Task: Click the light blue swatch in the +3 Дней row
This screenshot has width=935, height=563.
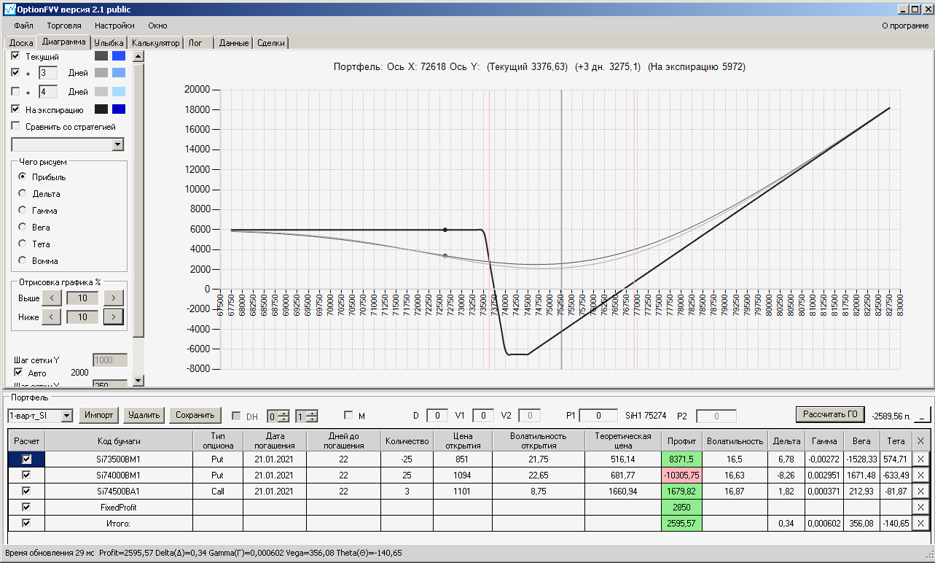Action: [119, 73]
